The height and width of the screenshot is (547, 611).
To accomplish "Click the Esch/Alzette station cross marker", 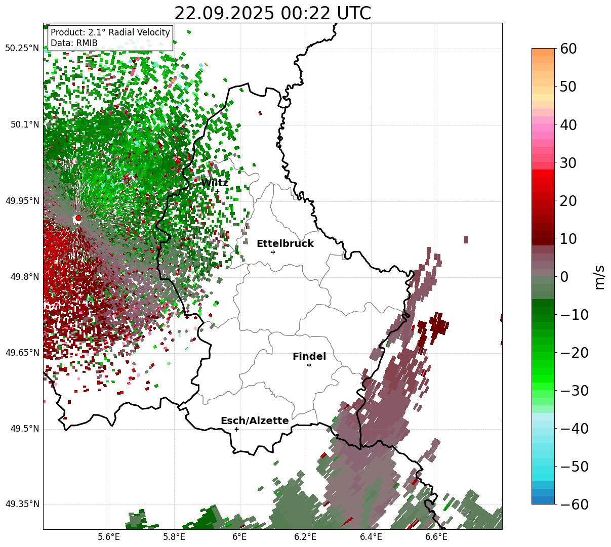I will (236, 429).
